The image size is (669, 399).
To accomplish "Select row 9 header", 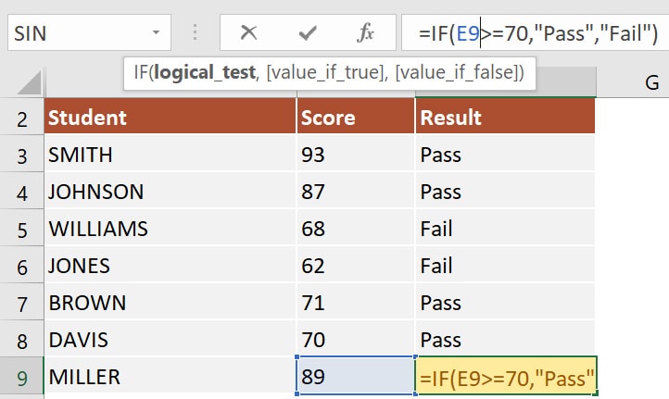I will point(21,378).
